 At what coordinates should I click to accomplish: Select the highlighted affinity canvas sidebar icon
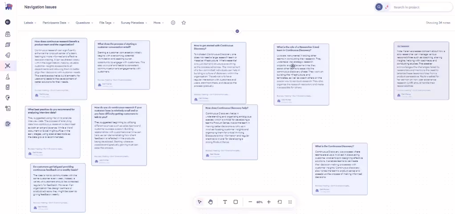coord(8,66)
